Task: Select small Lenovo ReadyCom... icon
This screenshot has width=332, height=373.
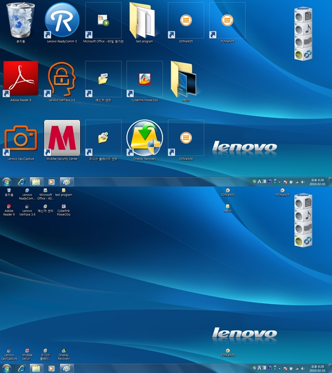Action: pos(27,190)
